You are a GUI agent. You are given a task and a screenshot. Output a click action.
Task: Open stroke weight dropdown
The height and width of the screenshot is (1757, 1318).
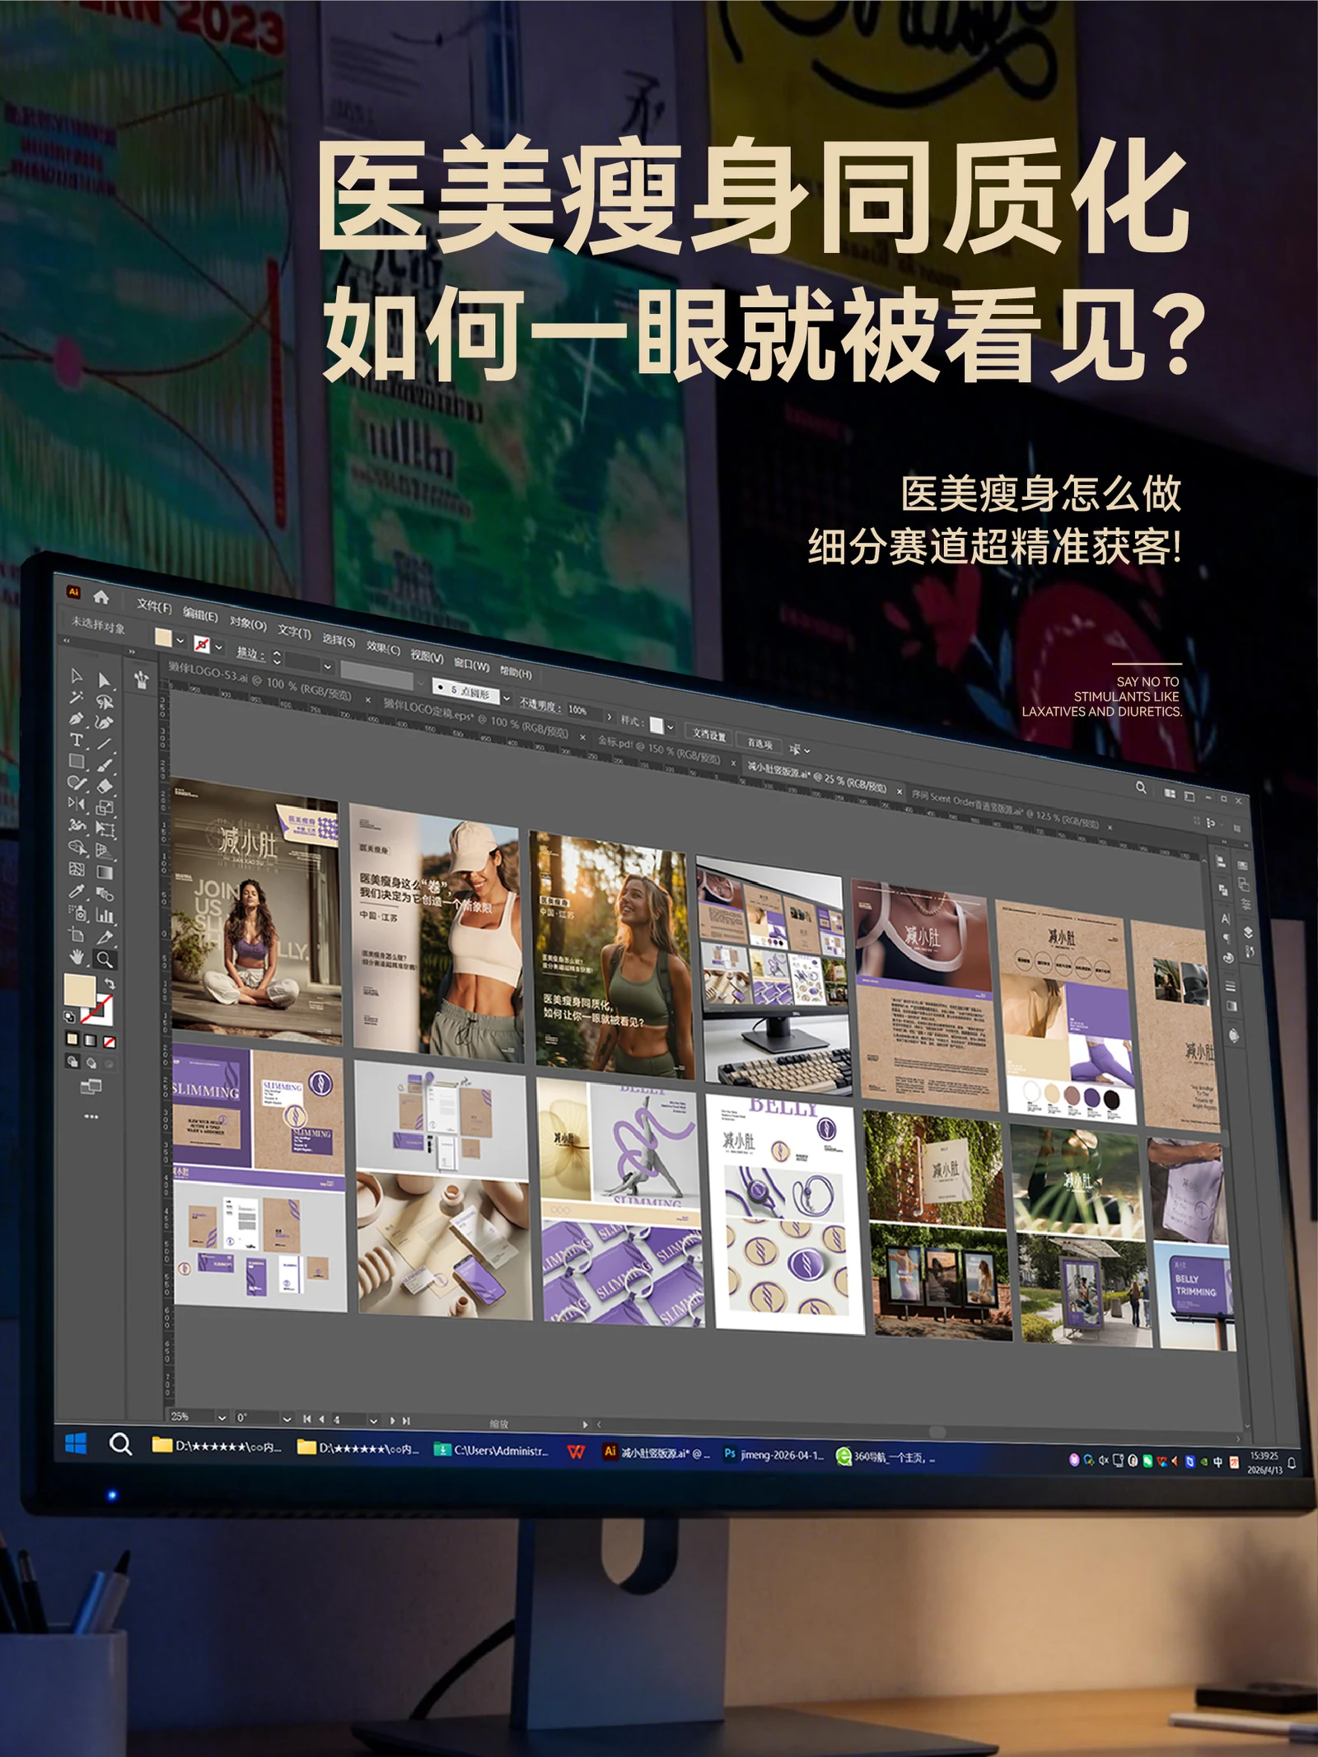[327, 666]
